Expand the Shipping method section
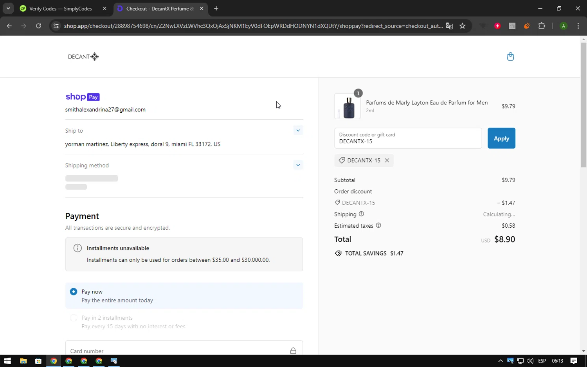The width and height of the screenshot is (587, 367). pos(298,165)
